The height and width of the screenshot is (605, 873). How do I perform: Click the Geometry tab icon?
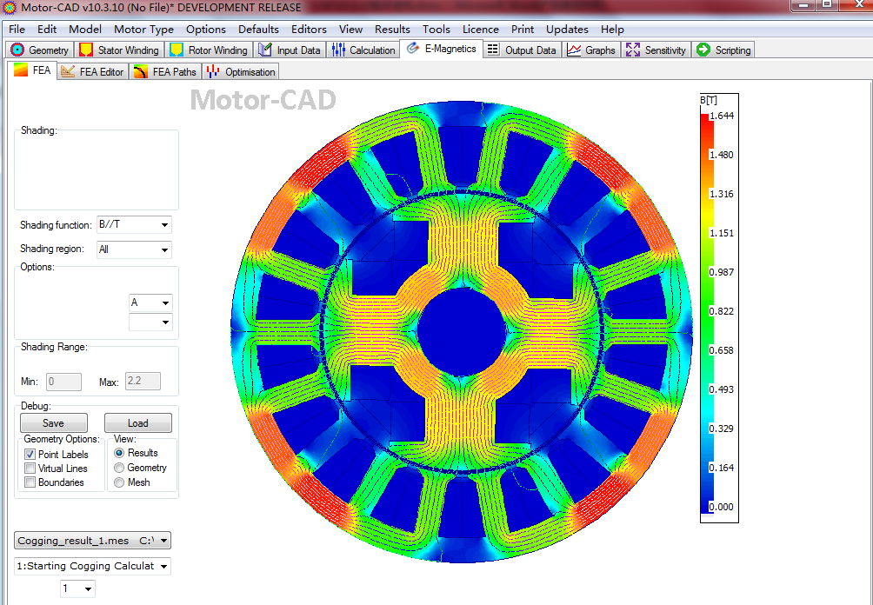17,50
